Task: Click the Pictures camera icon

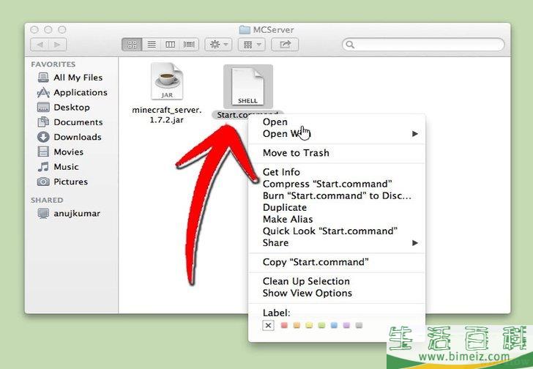Action: coord(43,182)
